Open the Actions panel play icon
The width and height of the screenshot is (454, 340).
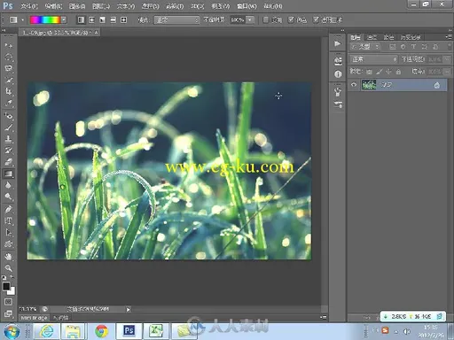(x=338, y=43)
